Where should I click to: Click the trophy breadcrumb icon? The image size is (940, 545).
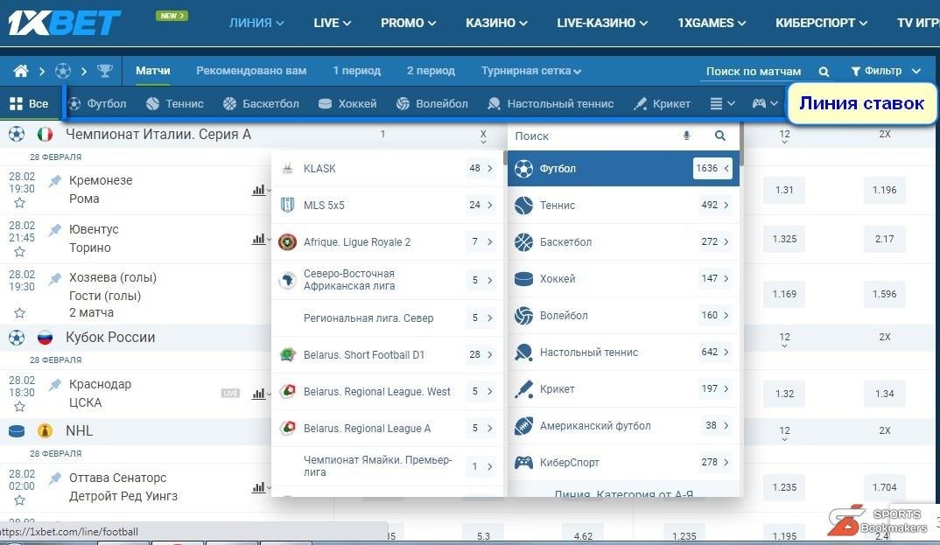105,71
